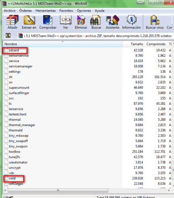This screenshot has width=174, height=198.
Task: Select the service file
Action: click(x=14, y=61)
